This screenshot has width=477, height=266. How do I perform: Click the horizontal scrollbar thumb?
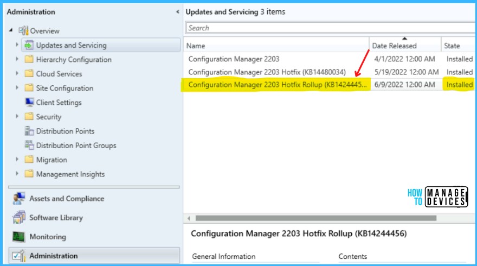[x=316, y=218]
